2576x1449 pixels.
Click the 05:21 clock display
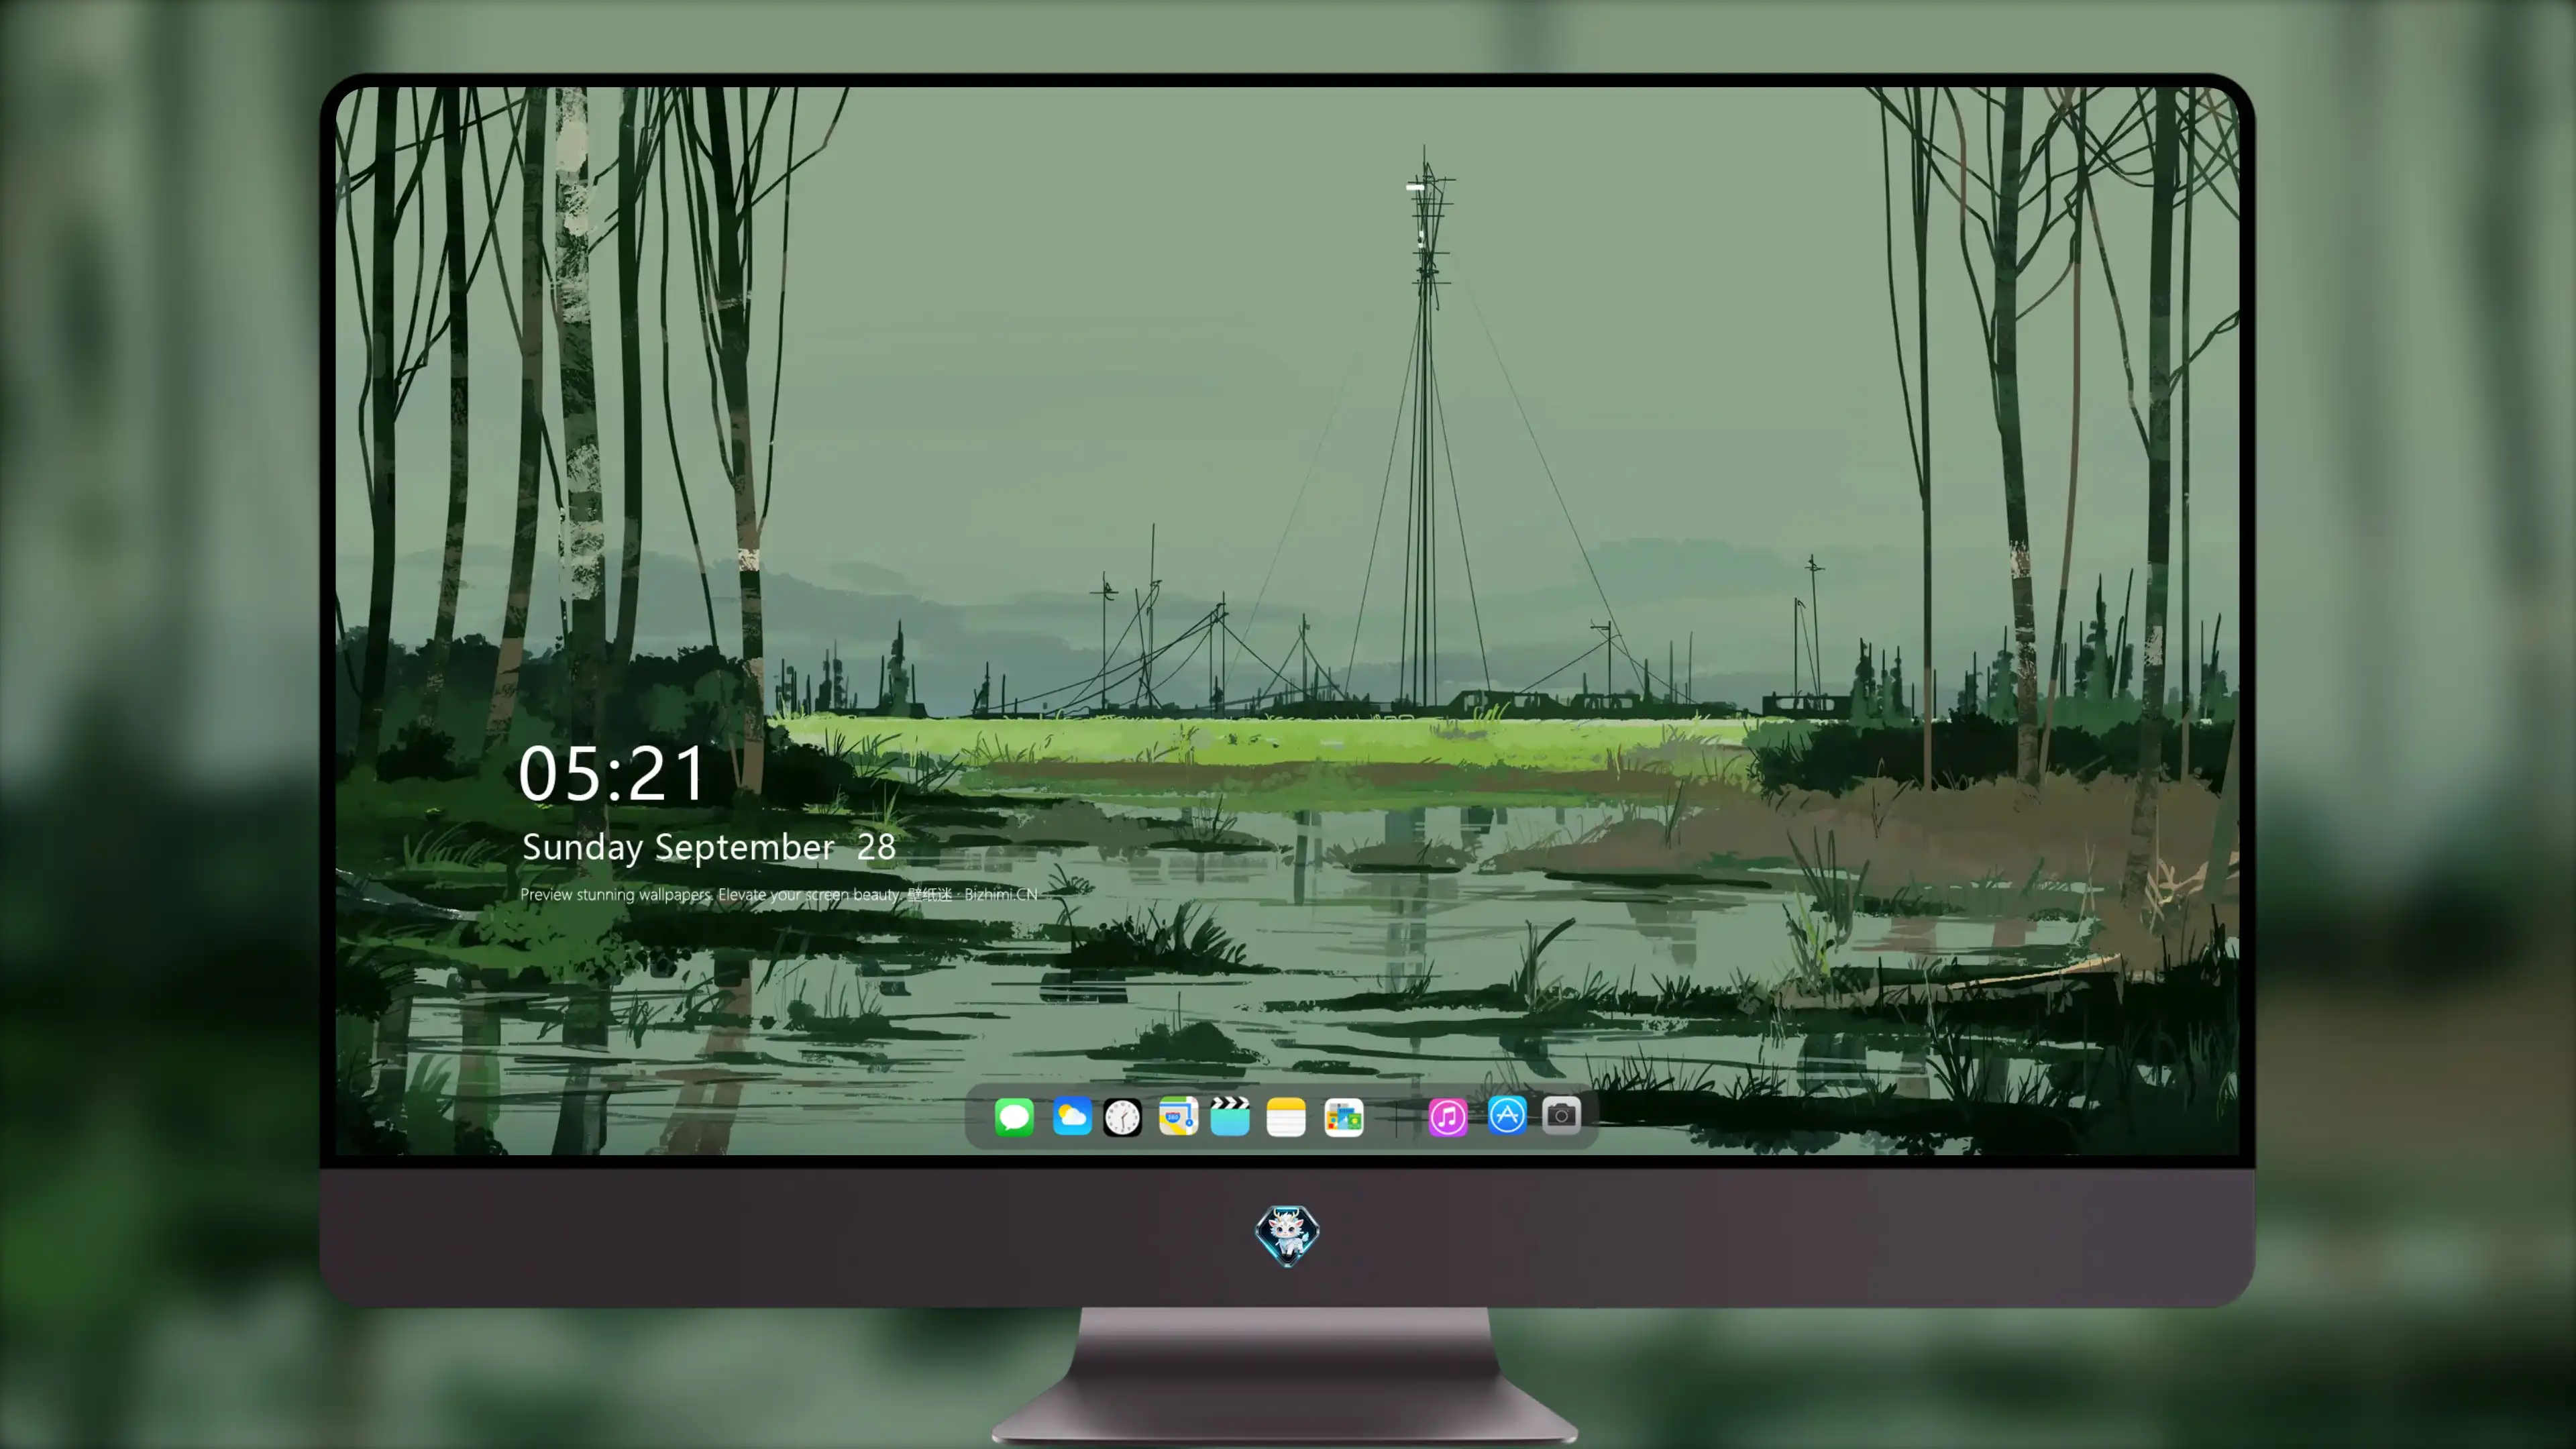612,774
